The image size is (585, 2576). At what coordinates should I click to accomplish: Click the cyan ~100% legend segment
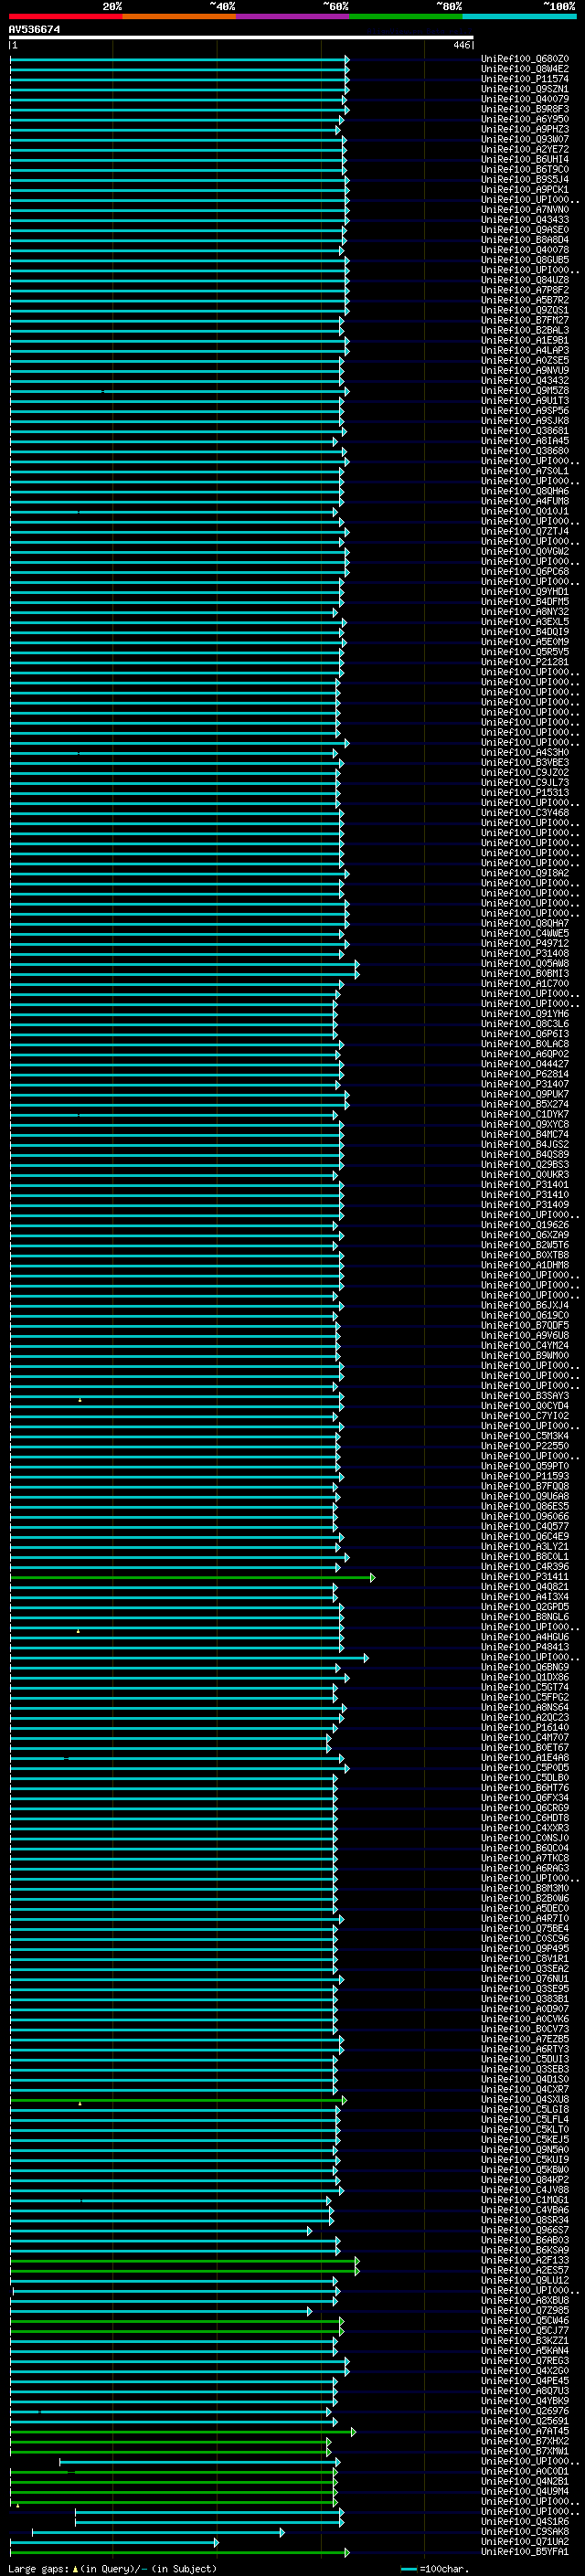[x=520, y=16]
